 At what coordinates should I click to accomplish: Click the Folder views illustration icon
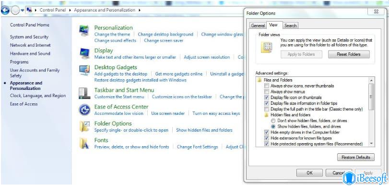266,47
